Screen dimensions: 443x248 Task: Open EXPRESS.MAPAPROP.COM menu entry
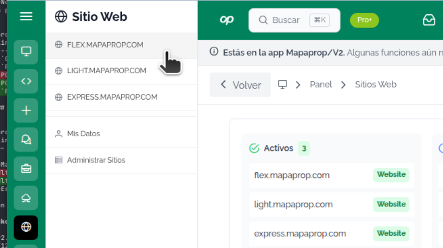(121, 98)
